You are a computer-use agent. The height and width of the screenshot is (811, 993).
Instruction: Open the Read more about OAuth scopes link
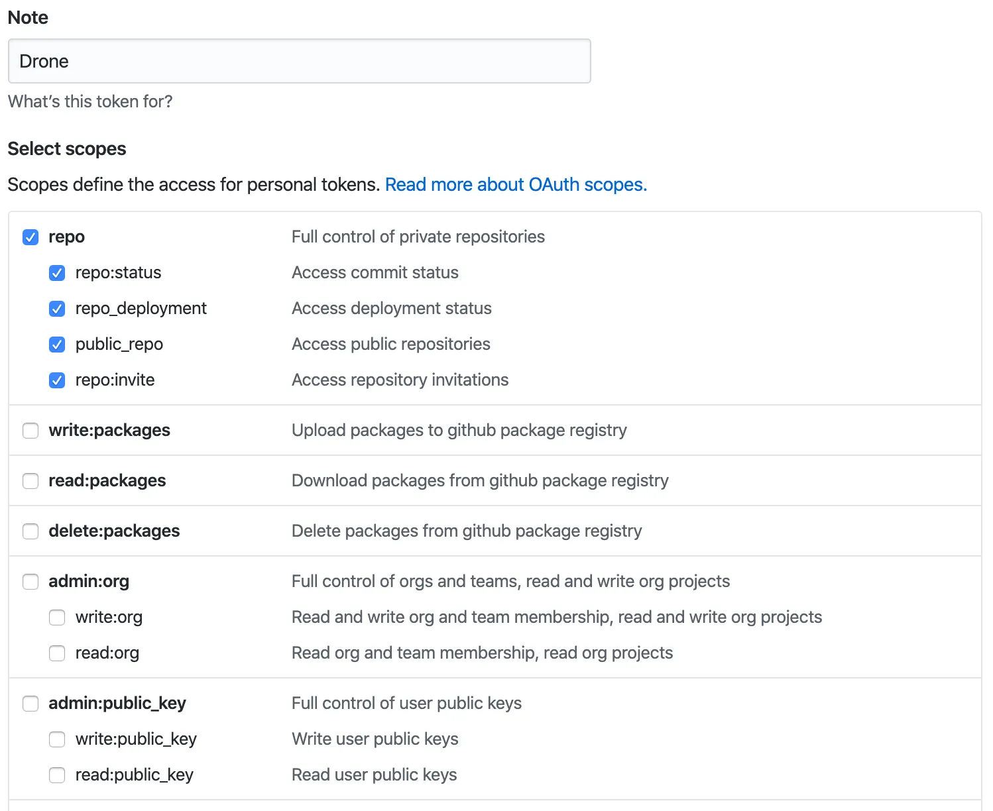click(516, 184)
